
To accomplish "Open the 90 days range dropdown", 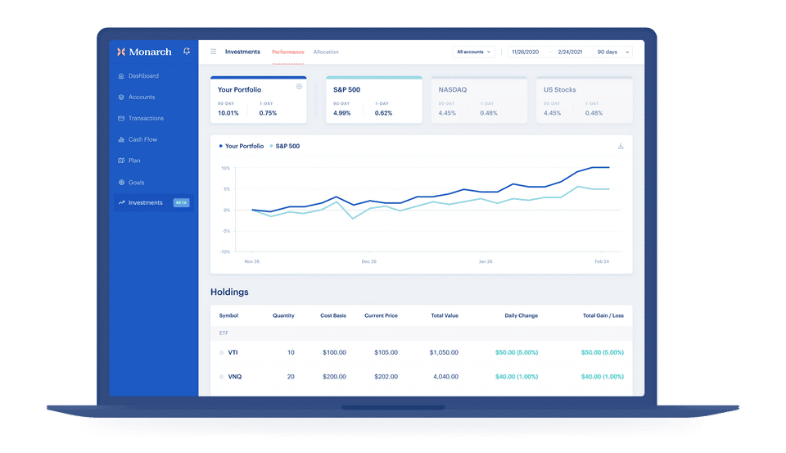I will pos(612,52).
